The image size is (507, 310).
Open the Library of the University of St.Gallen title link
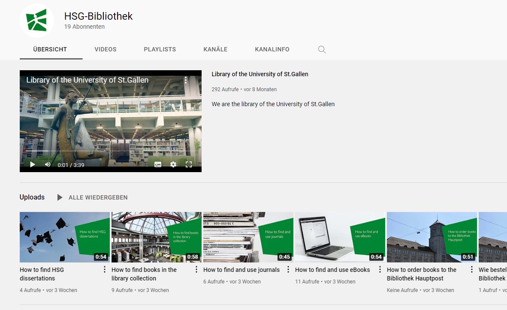pos(260,74)
